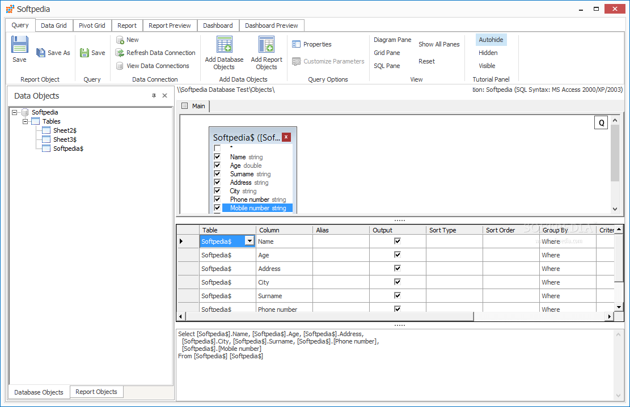630x407 pixels.
Task: Click the diagram vertical scrollbar thumb
Action: click(615, 152)
